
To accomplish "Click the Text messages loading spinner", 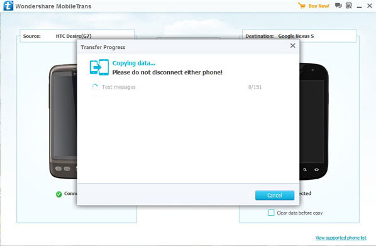I will pos(95,87).
